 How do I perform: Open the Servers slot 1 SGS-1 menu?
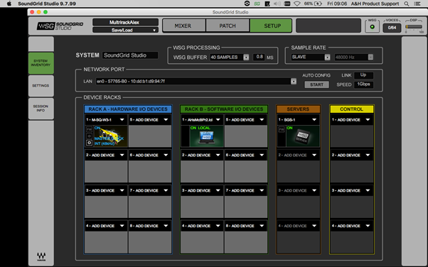[298, 120]
